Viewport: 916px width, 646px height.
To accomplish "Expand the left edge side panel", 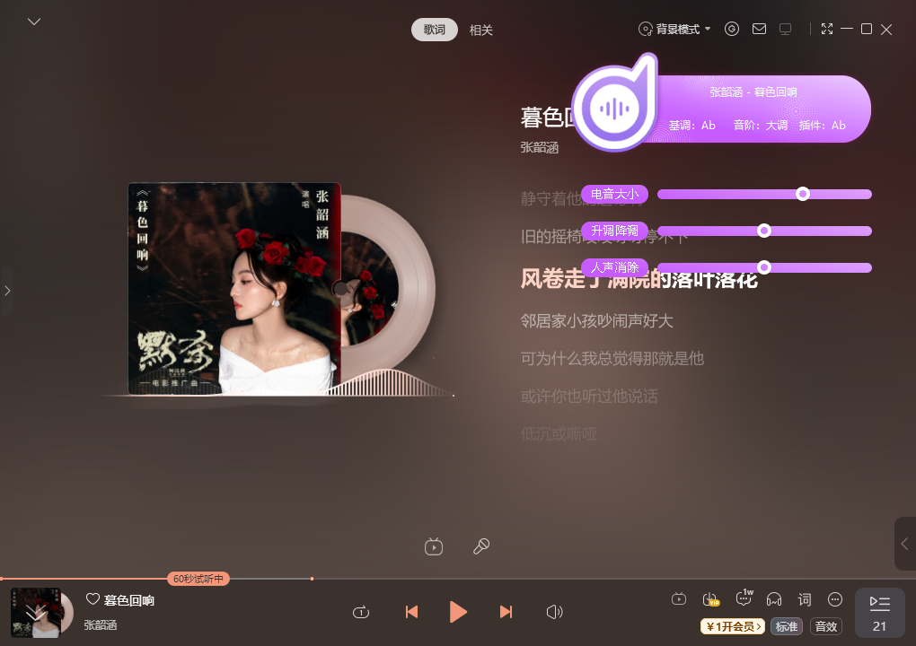I will 7,290.
